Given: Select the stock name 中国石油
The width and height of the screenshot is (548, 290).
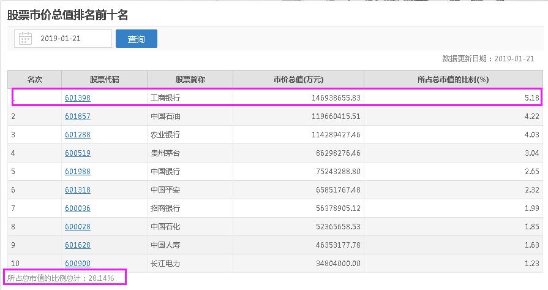Looking at the screenshot, I should click(x=165, y=116).
